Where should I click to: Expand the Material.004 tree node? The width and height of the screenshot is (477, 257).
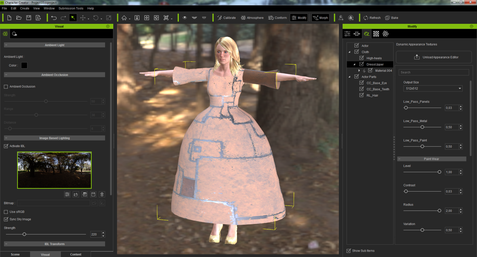coord(359,71)
